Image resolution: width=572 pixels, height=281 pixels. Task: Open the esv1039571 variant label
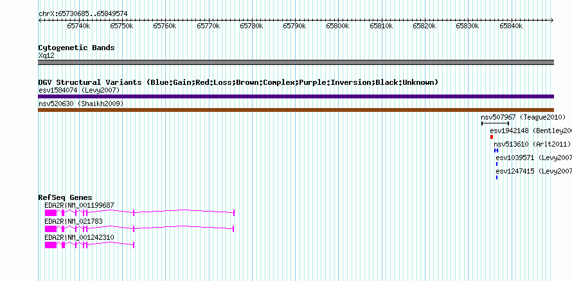pos(533,158)
